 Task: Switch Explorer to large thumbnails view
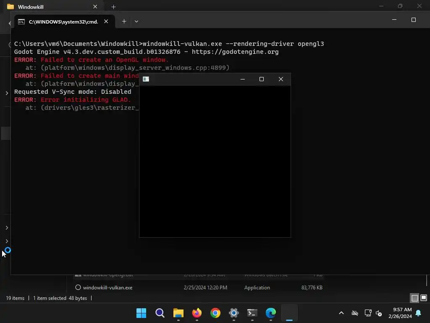(x=424, y=298)
